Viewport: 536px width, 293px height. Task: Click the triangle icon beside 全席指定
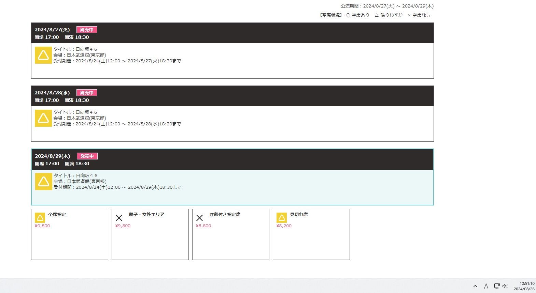40,218
